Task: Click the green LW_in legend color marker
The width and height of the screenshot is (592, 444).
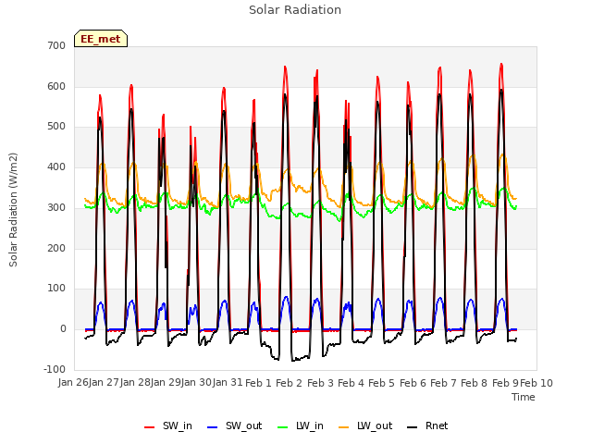Action: pos(283,427)
